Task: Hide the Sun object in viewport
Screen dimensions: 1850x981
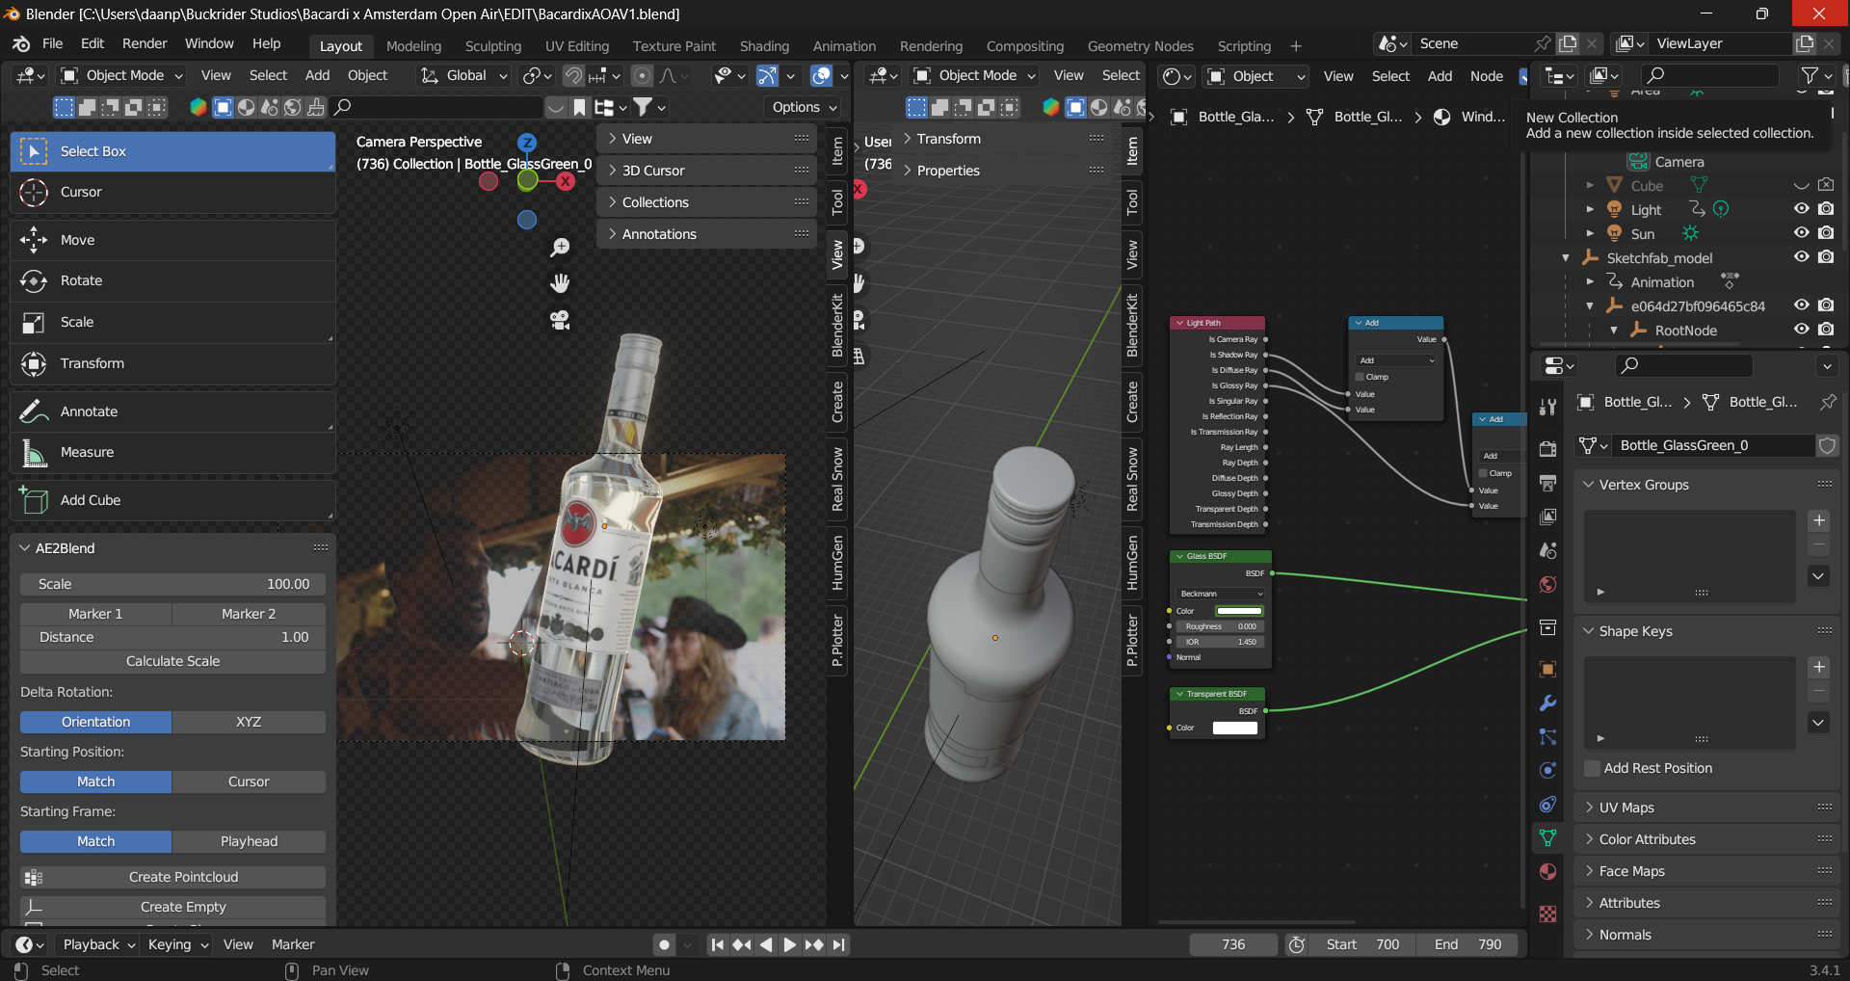Action: click(1801, 233)
